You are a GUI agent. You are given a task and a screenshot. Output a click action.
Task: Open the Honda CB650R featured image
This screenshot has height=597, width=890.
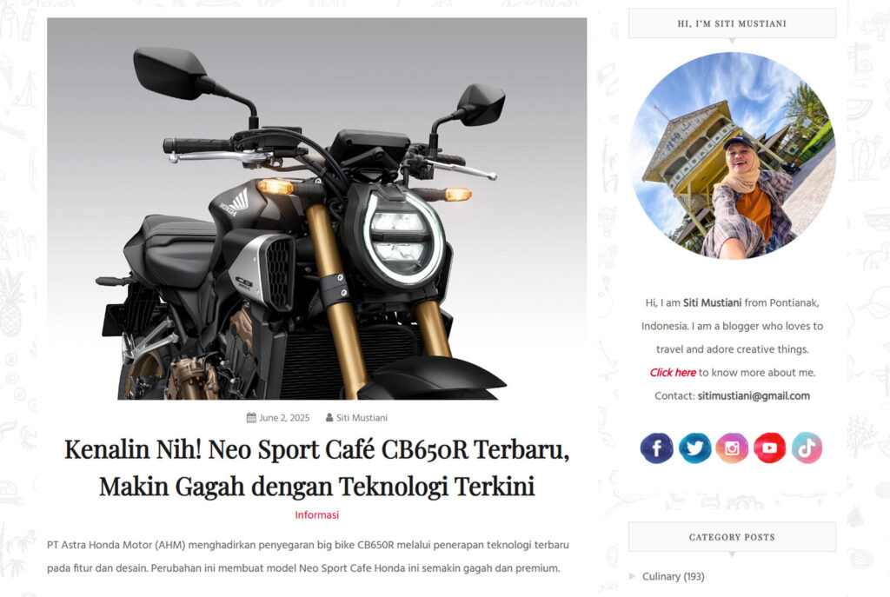click(x=316, y=209)
